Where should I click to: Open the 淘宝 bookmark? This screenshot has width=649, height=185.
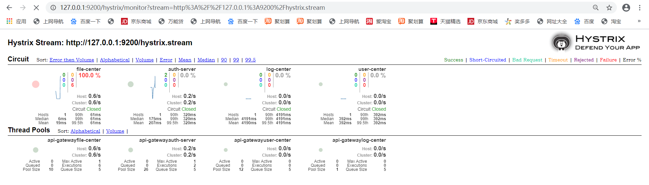coord(611,21)
